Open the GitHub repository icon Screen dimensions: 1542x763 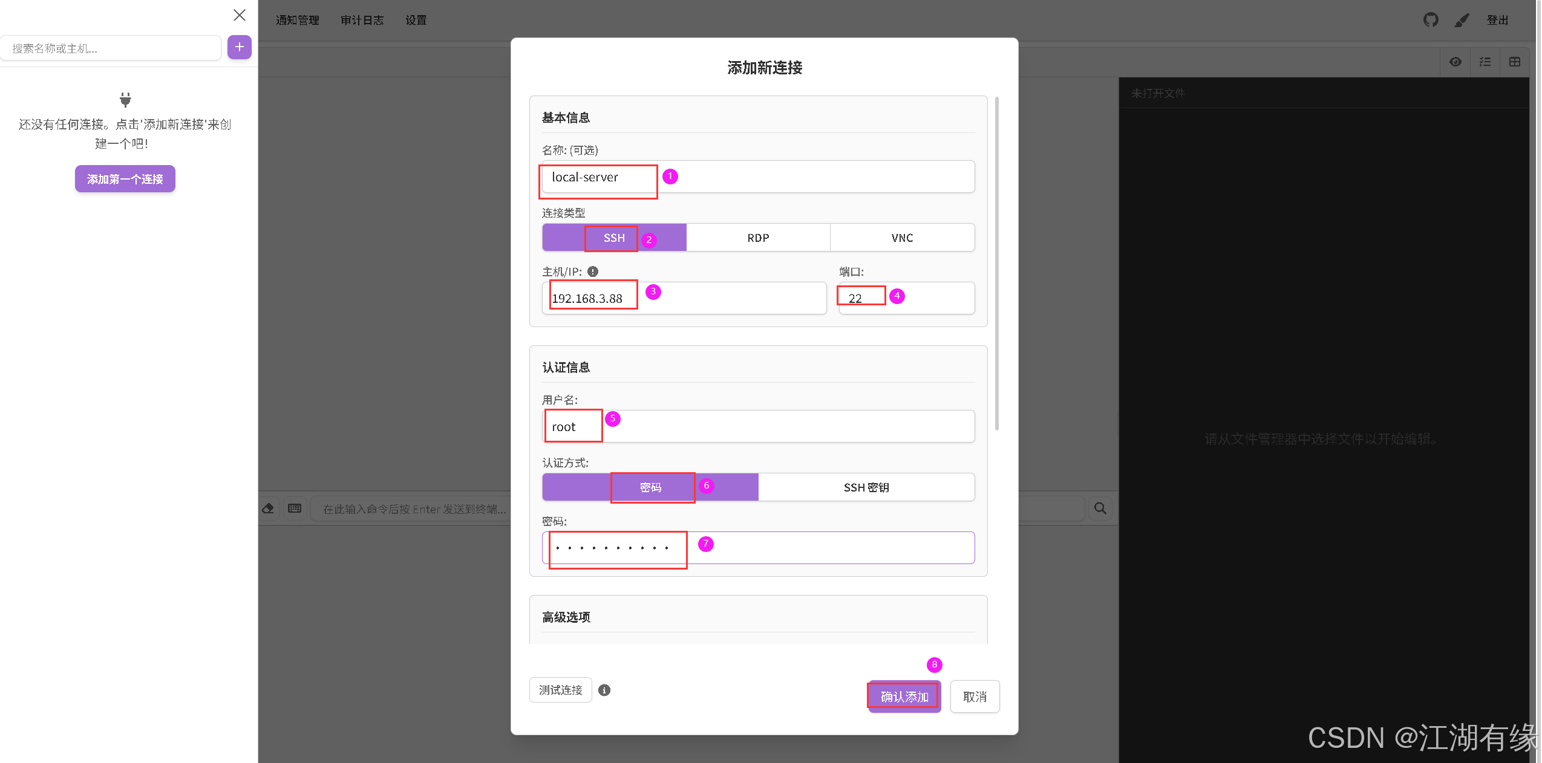[1431, 20]
